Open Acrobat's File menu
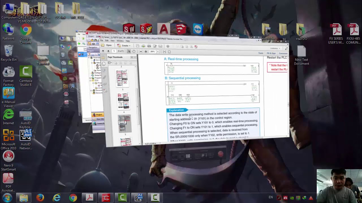362x203 pixels. click(x=102, y=40)
